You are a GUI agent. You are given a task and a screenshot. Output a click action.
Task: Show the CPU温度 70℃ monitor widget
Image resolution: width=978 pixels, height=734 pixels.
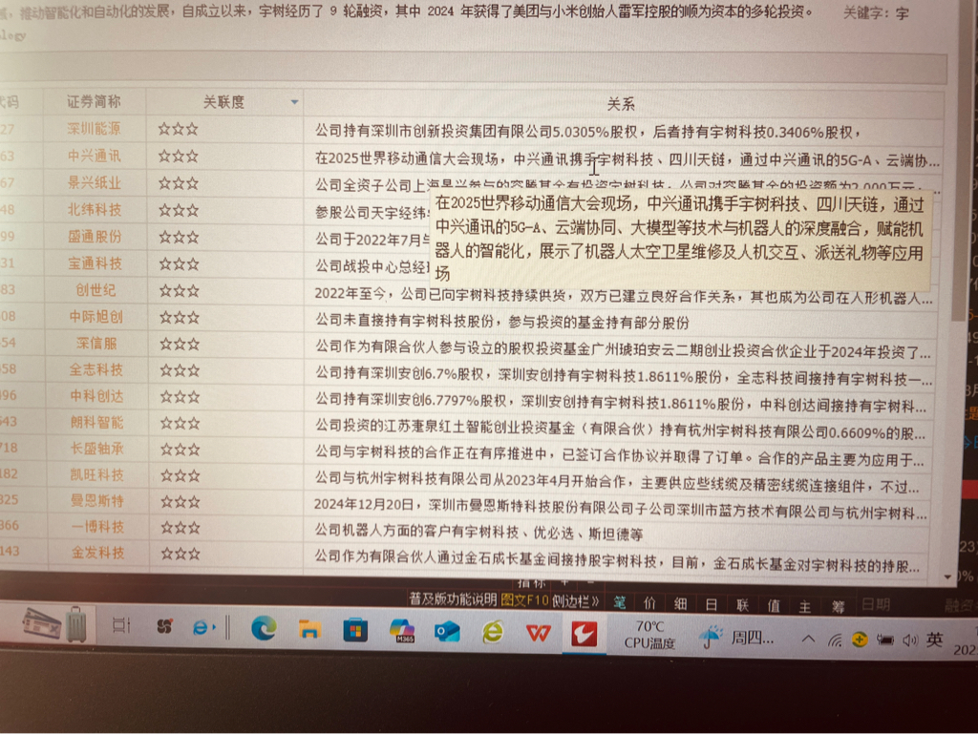click(x=649, y=635)
